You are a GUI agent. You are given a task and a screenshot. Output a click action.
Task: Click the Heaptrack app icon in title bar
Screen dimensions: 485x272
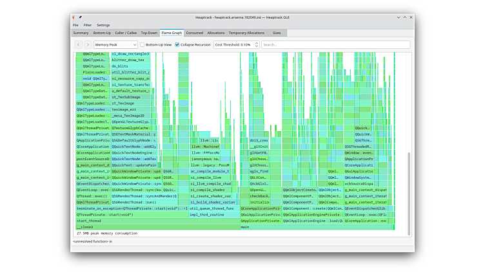[74, 18]
